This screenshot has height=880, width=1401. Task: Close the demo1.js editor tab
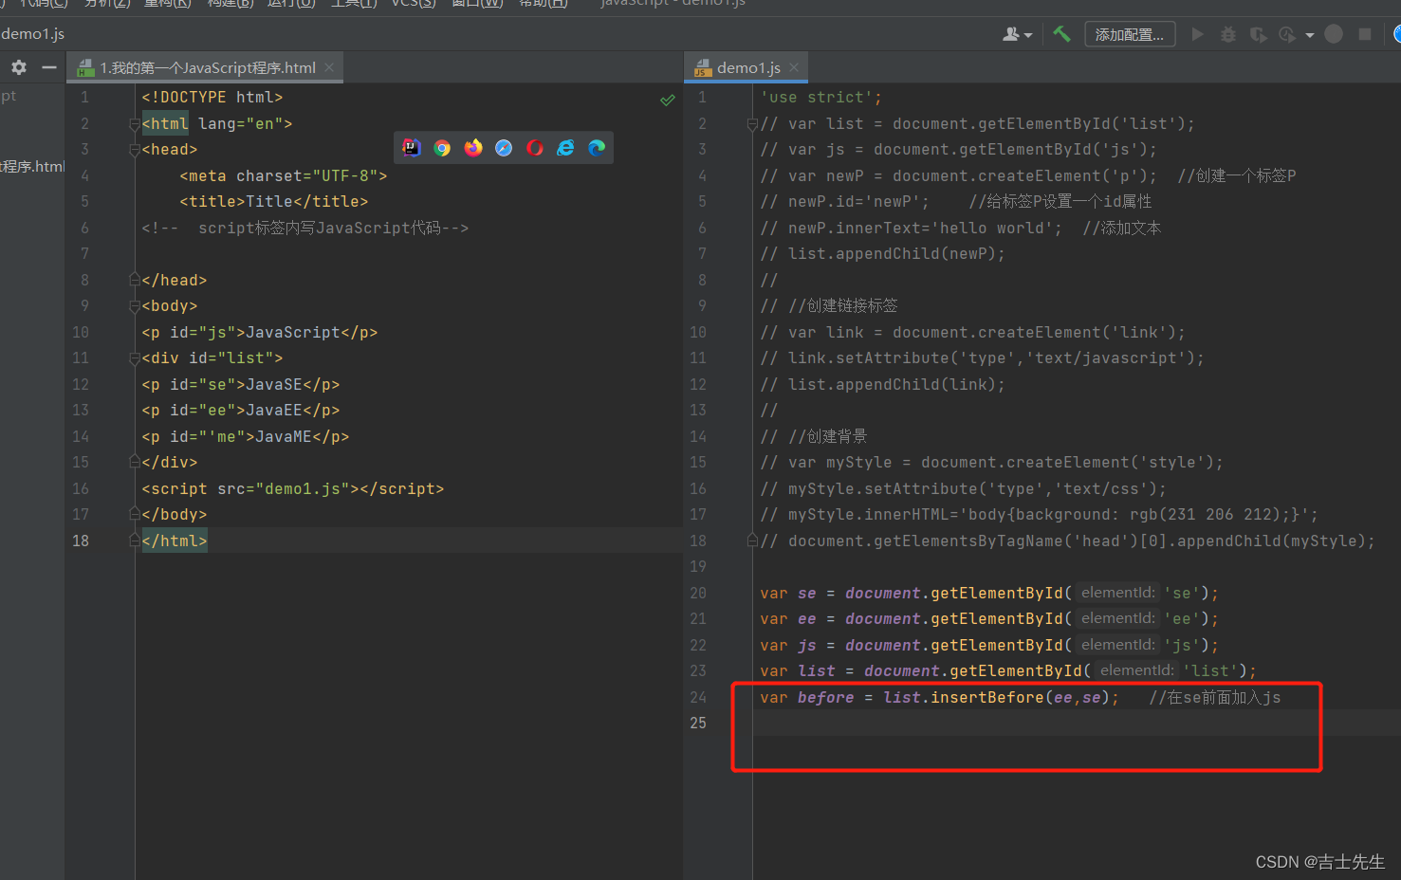[x=794, y=67]
